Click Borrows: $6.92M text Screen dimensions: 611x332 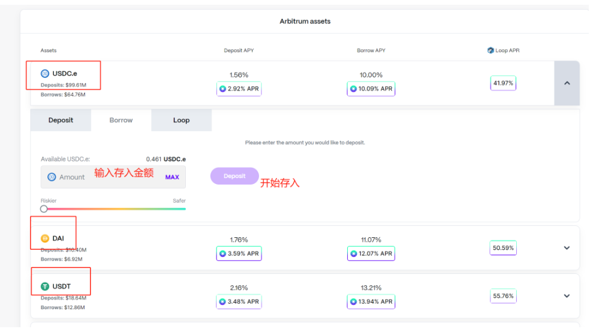point(62,259)
